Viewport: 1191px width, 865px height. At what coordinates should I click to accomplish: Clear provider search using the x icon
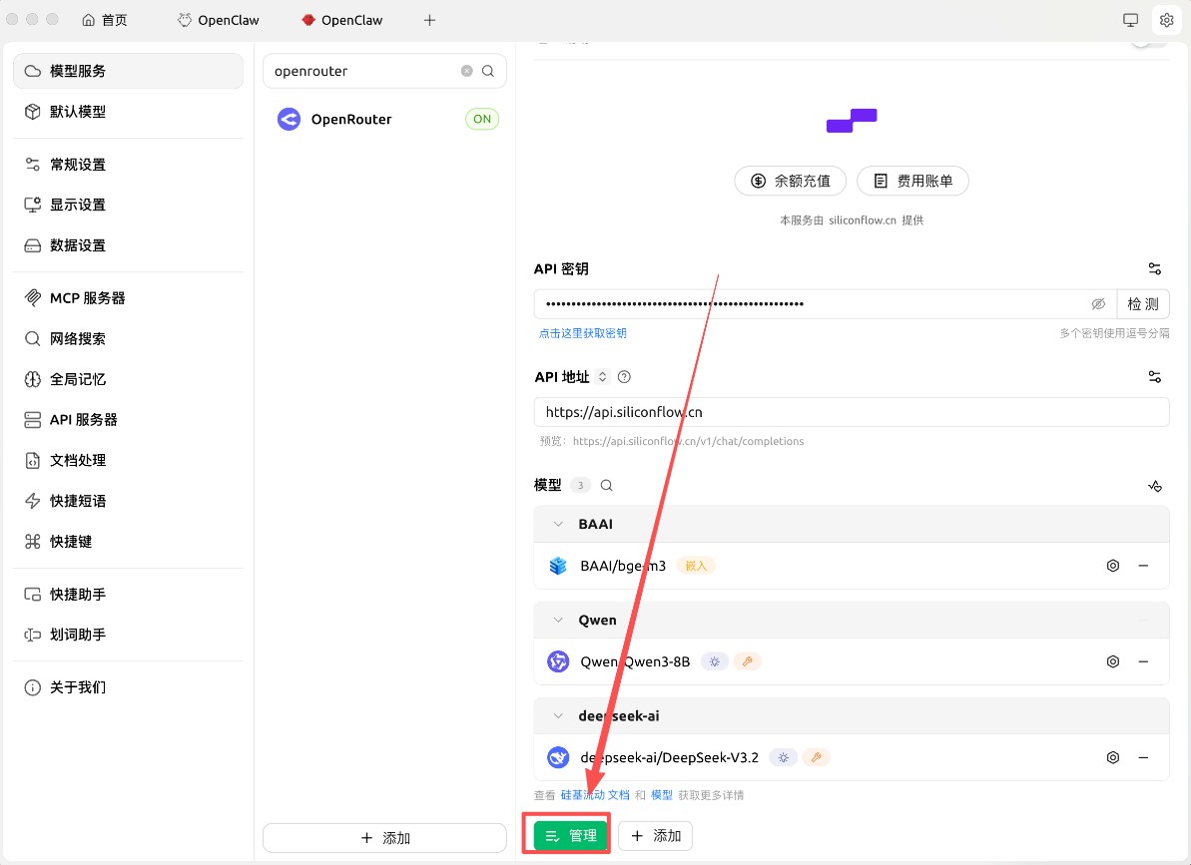pos(466,71)
